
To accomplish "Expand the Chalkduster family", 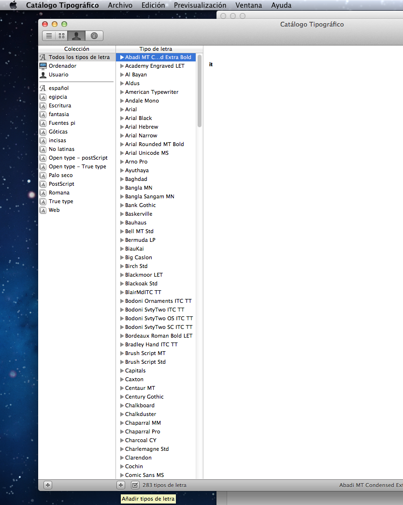I will 122,414.
